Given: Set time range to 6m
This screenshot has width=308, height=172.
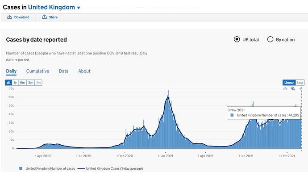Looking at the screenshot, I should [22, 83].
